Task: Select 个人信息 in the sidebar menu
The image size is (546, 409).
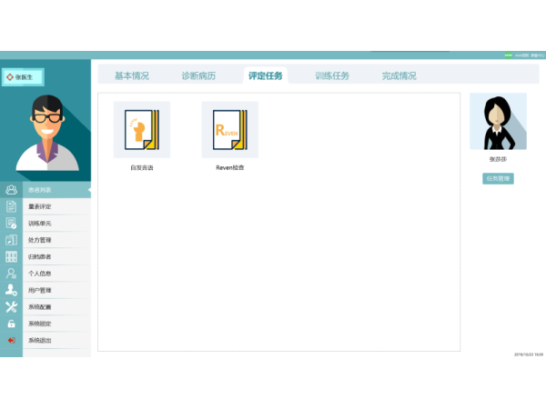Action: point(40,274)
